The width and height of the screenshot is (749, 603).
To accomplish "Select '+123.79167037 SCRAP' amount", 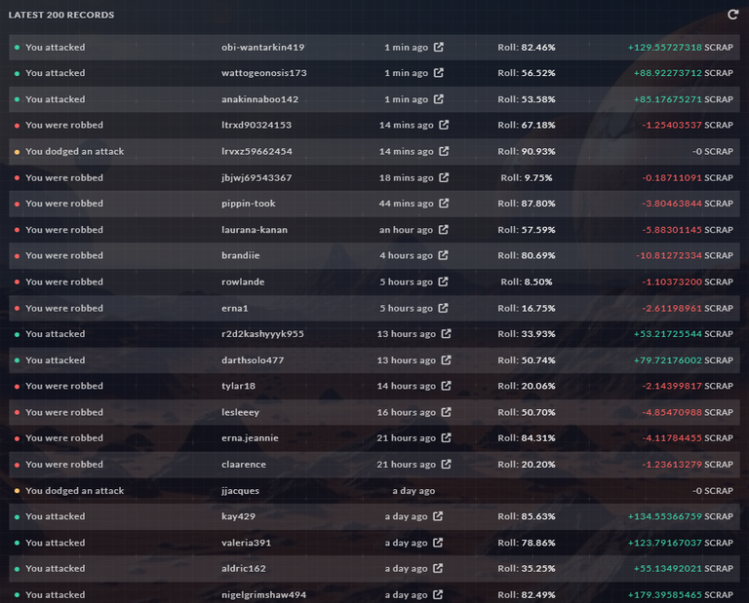I will pos(680,543).
